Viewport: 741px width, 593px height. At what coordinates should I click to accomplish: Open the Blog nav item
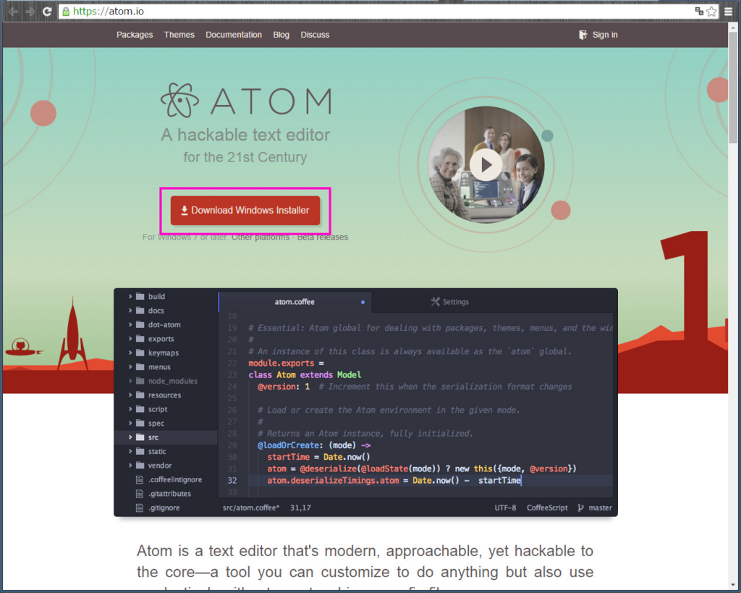[x=281, y=35]
